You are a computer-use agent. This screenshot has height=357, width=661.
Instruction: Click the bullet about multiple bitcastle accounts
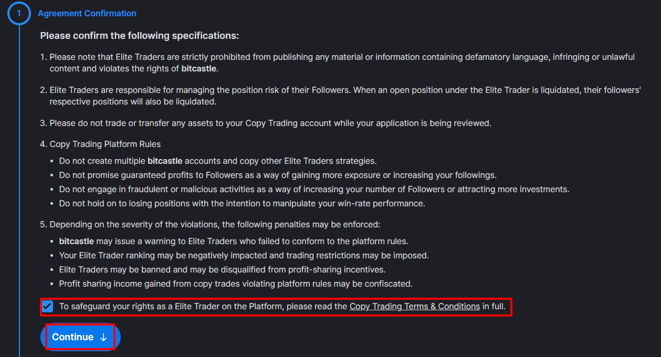(x=218, y=161)
